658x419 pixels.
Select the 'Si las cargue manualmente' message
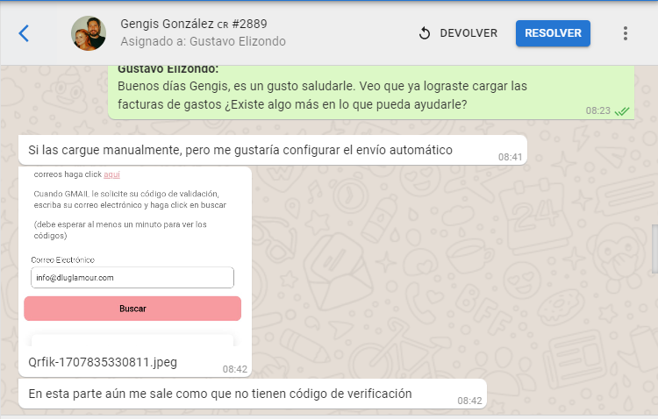point(240,150)
